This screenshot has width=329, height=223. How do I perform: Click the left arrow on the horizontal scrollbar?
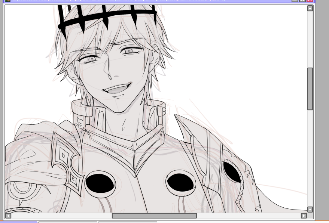8,216
